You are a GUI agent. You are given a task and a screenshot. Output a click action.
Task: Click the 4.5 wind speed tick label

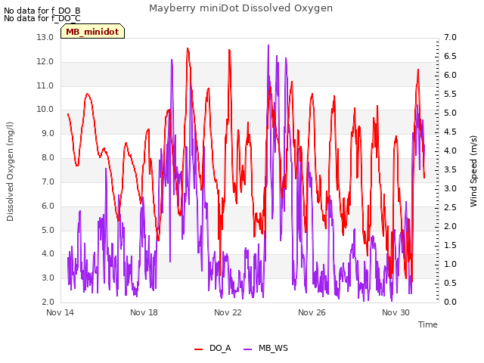point(450,132)
